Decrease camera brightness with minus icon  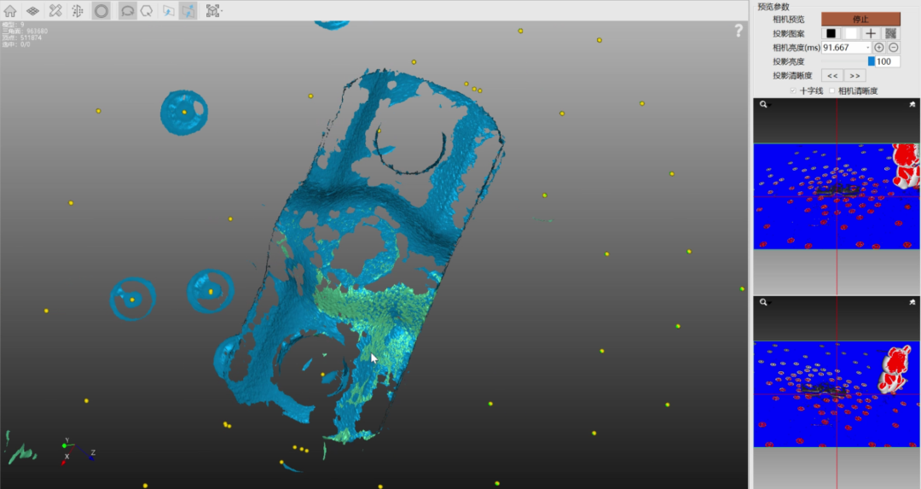(x=894, y=48)
